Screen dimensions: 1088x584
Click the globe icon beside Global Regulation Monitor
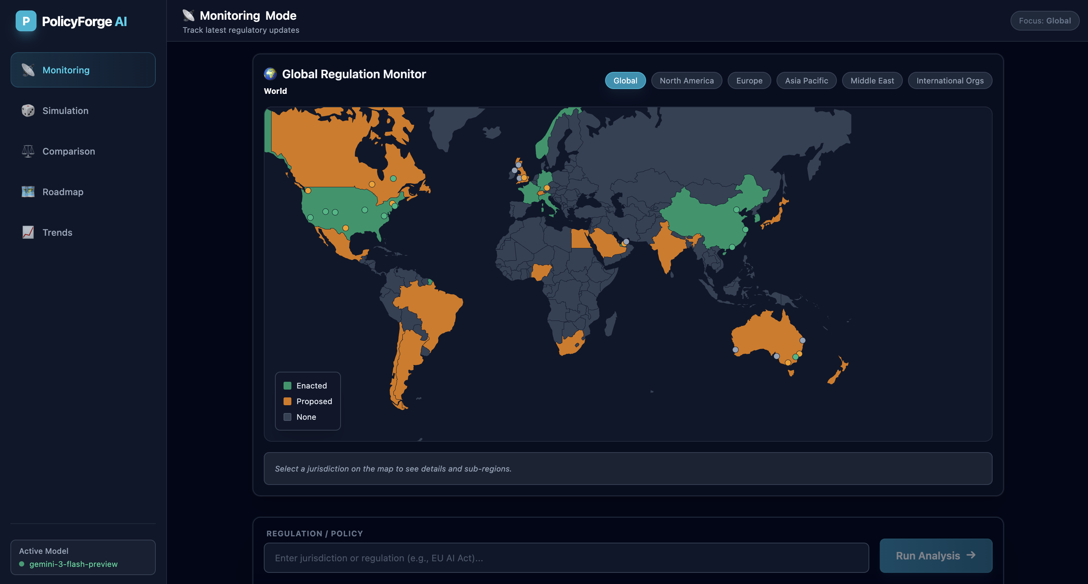(x=270, y=74)
